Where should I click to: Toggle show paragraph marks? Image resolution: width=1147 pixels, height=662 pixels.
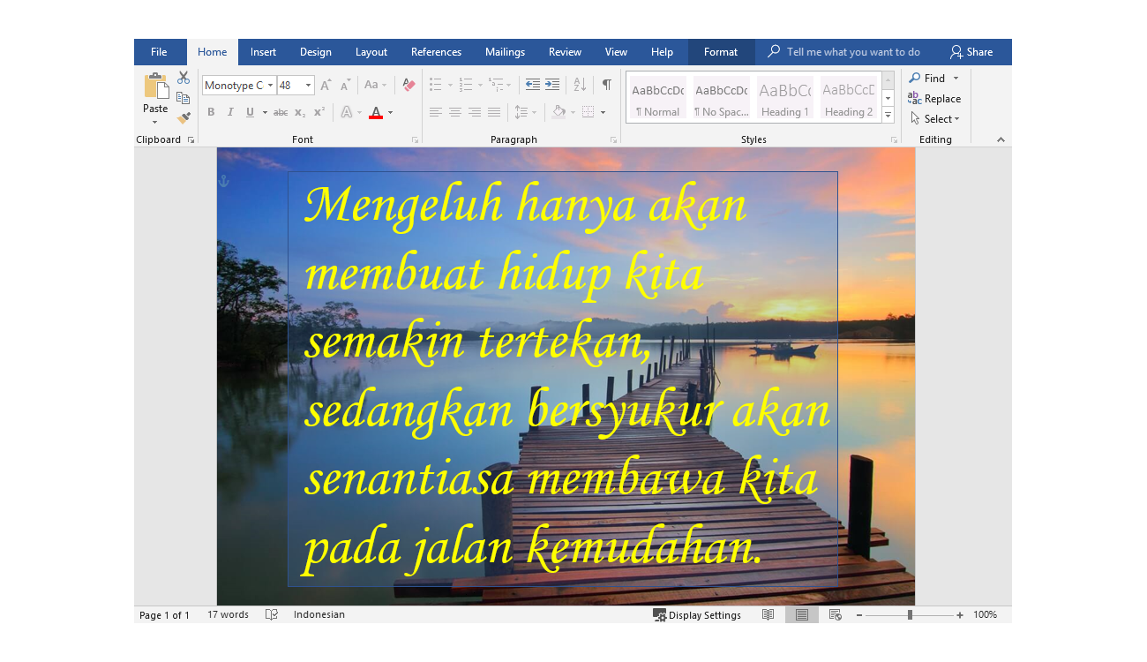(x=607, y=86)
